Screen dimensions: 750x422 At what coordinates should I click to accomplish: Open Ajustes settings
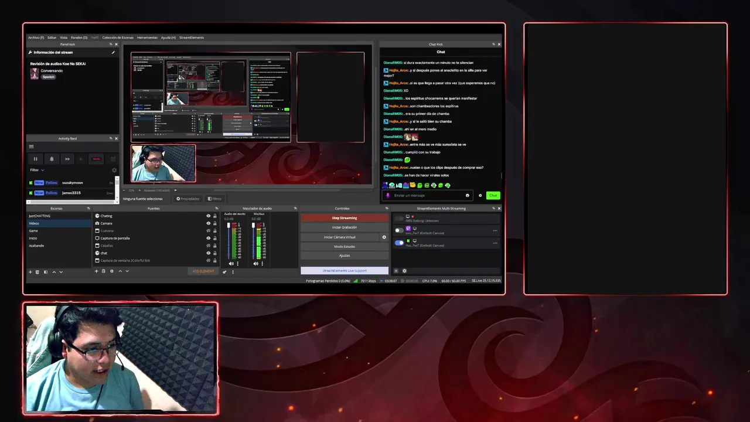[x=345, y=256]
